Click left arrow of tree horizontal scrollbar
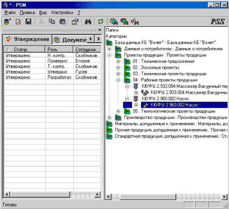Image resolution: width=229 pixels, height=209 pixels. pyautogui.click(x=108, y=197)
